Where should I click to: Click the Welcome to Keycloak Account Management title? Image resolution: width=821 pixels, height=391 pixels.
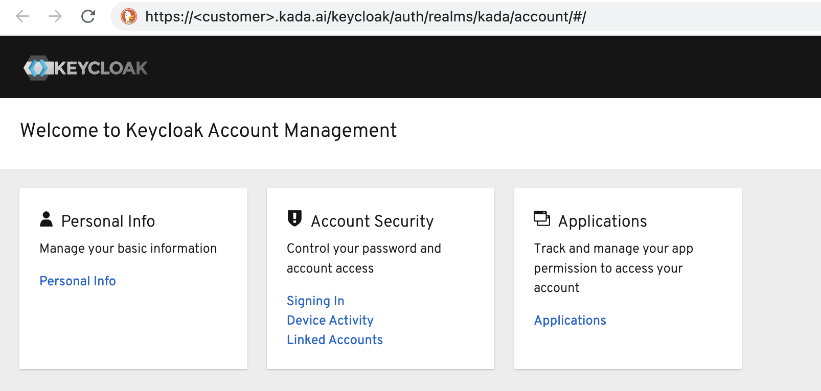[209, 131]
